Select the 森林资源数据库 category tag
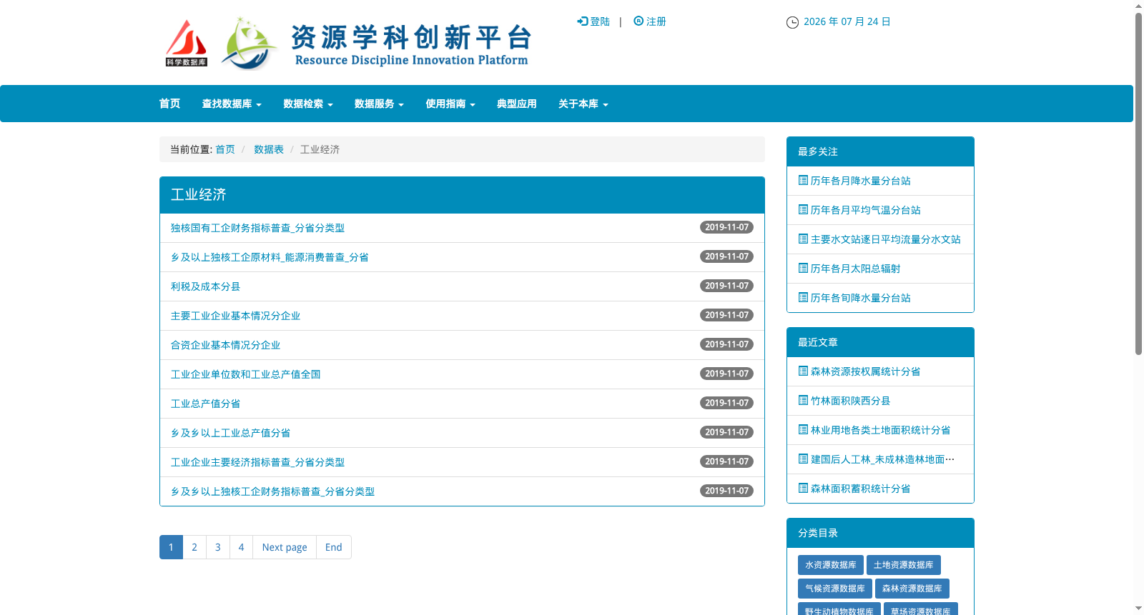 [x=912, y=589]
